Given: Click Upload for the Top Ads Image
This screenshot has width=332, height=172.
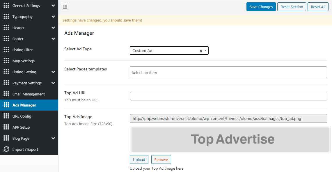Looking at the screenshot, I should [x=139, y=159].
